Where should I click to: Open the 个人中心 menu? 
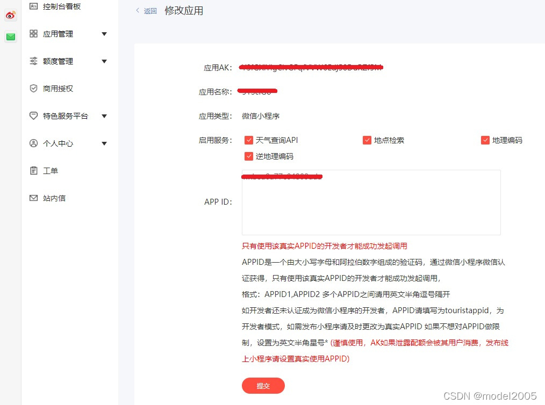[58, 143]
